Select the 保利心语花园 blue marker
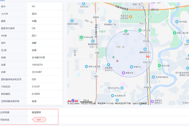This screenshot has width=189, height=126. (86, 66)
